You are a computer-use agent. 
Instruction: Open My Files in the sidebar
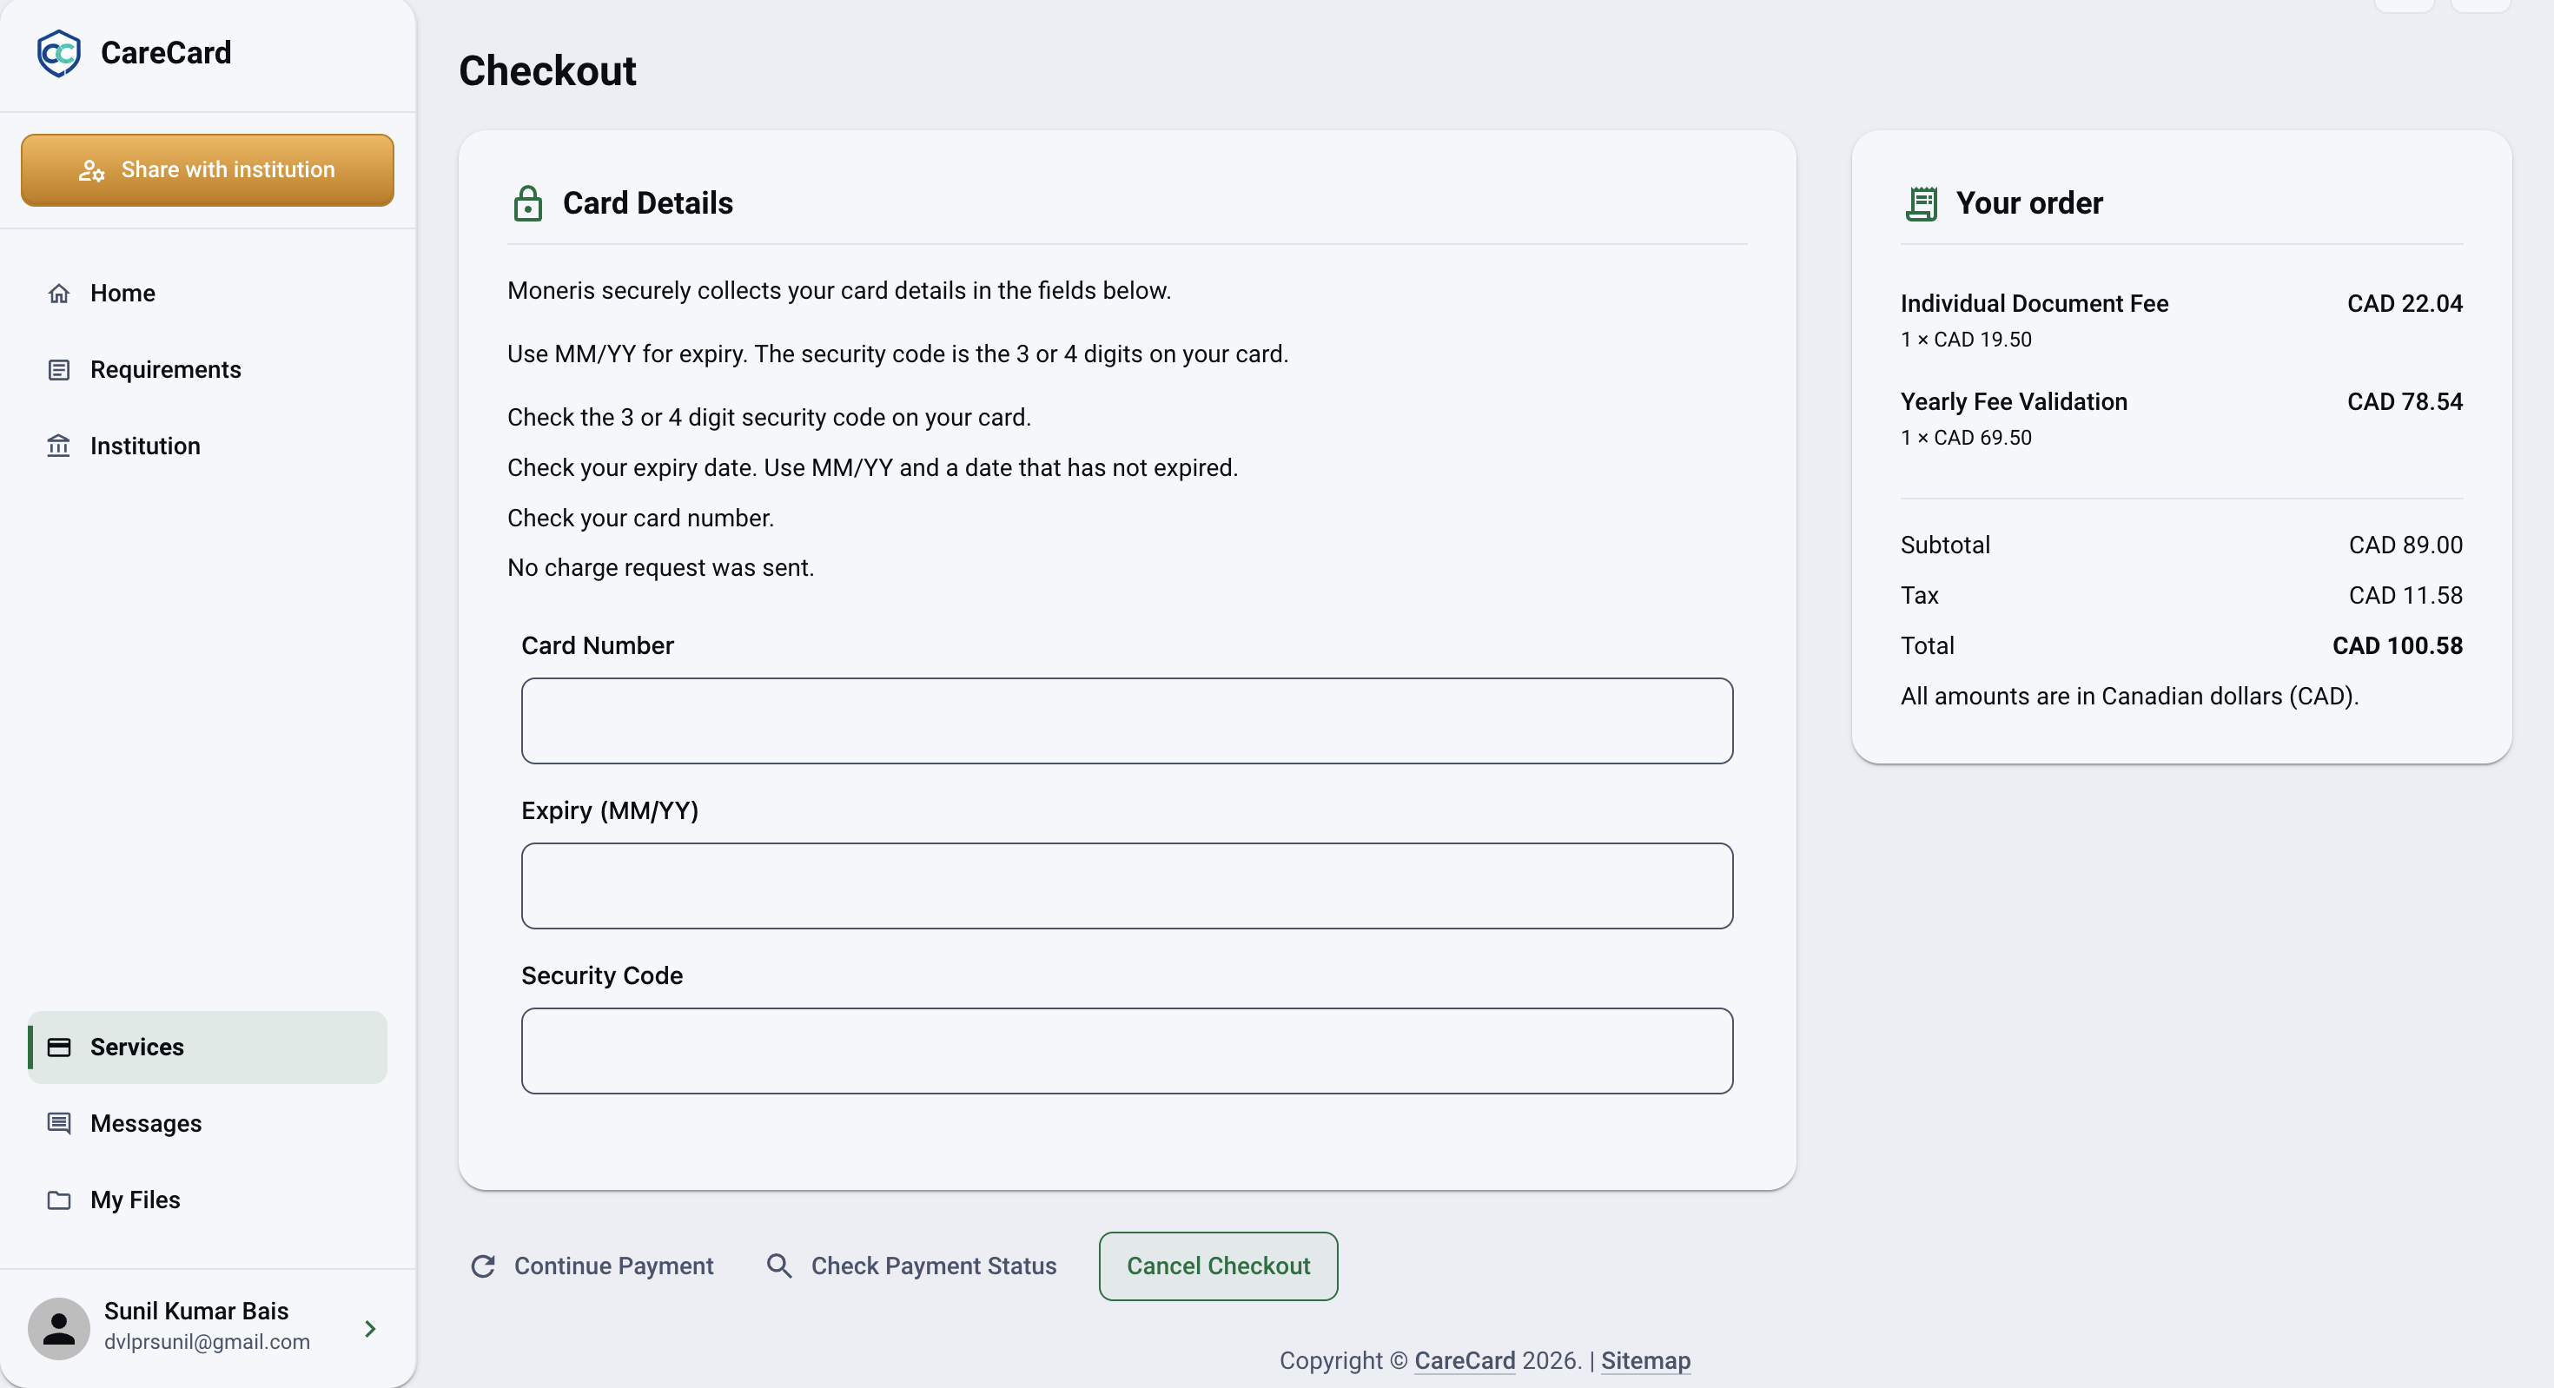click(x=208, y=1200)
